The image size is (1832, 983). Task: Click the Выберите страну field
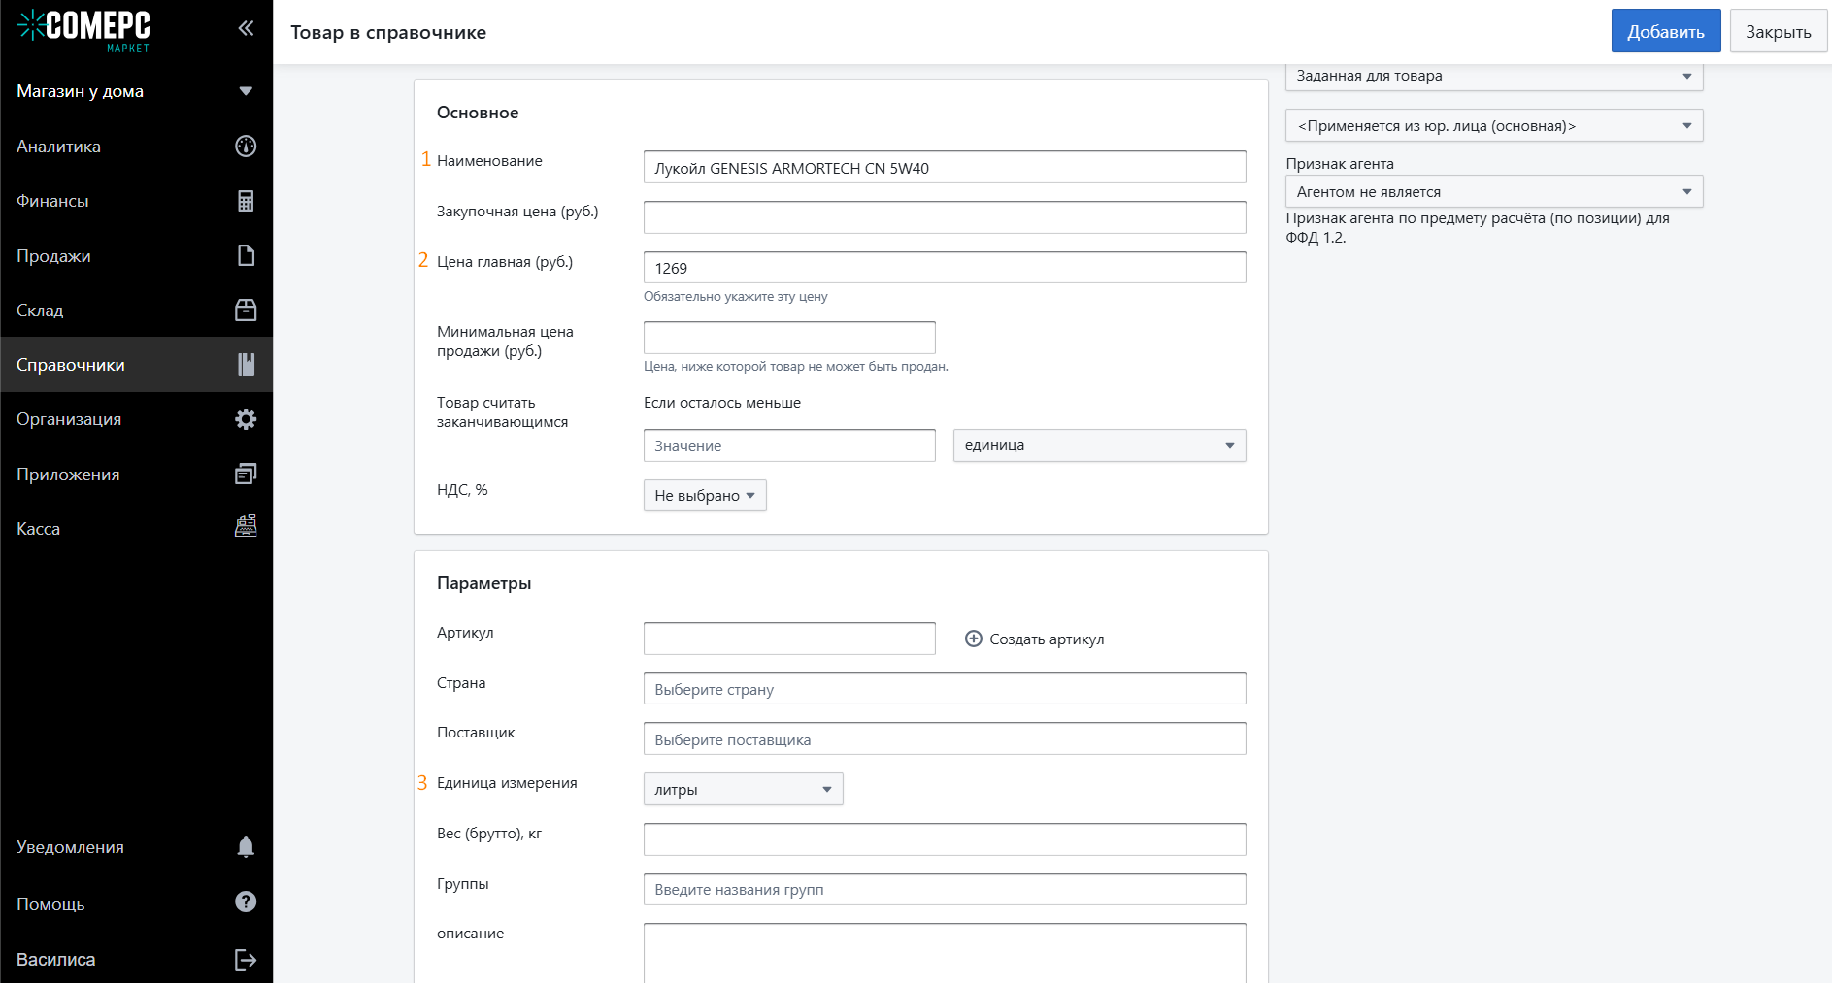click(945, 689)
